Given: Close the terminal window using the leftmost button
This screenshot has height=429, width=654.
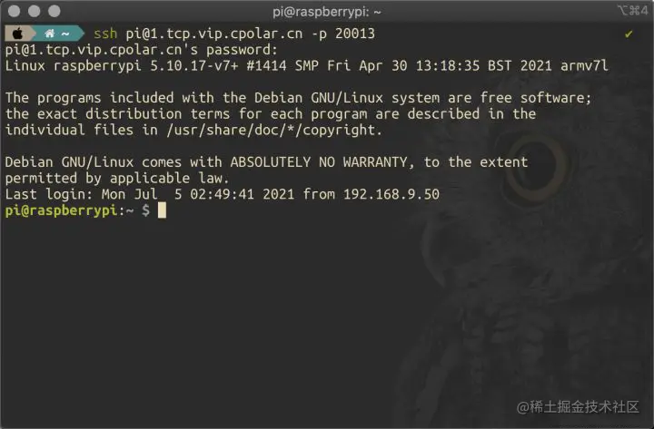Looking at the screenshot, I should coord(15,11).
